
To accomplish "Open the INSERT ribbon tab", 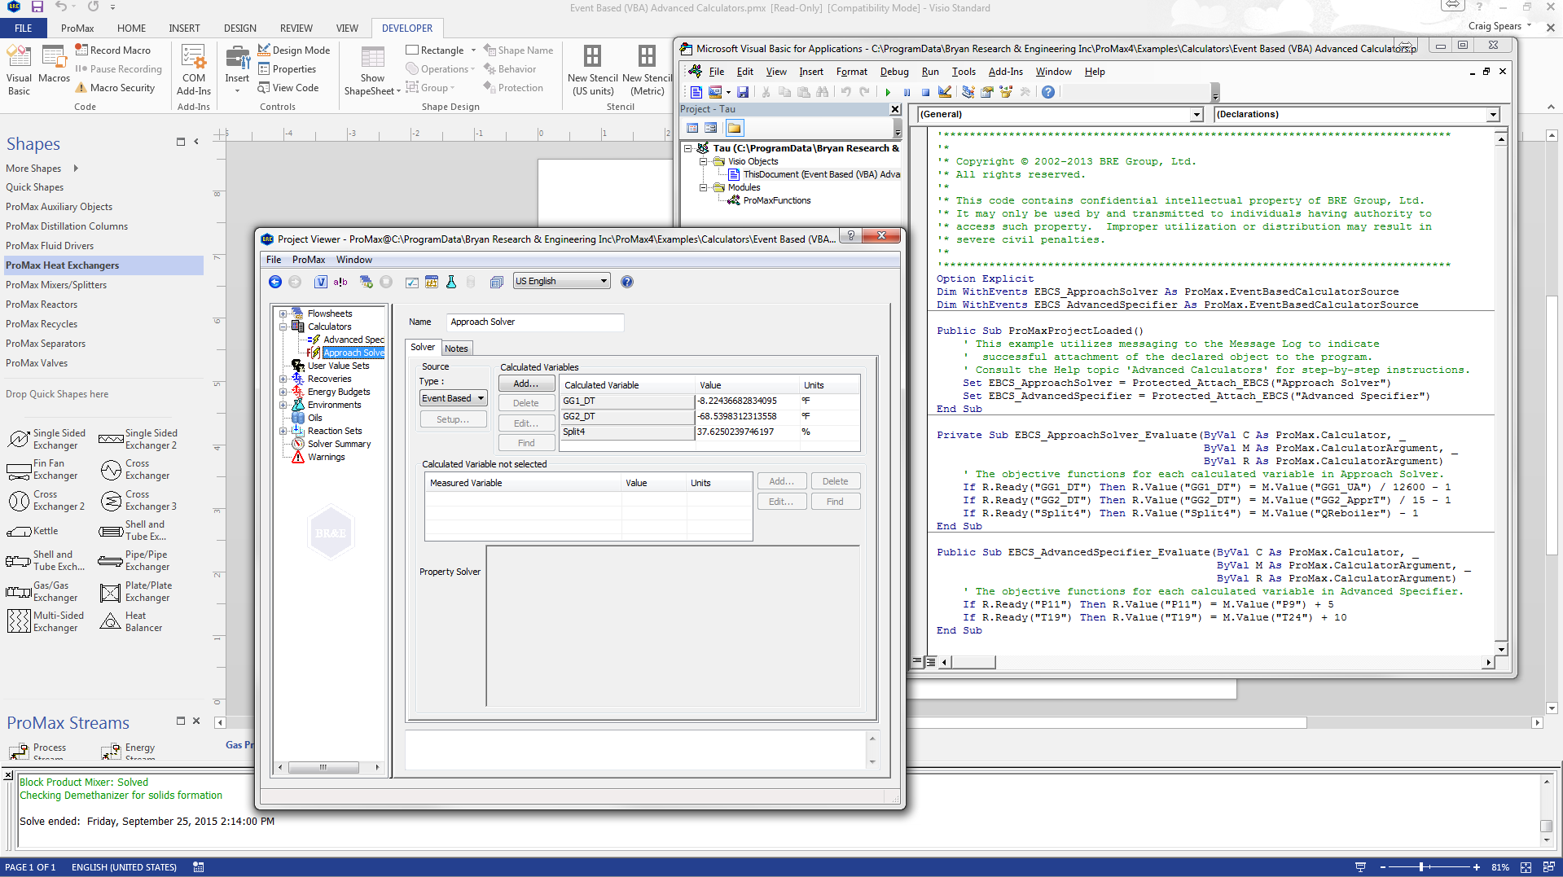I will (184, 28).
